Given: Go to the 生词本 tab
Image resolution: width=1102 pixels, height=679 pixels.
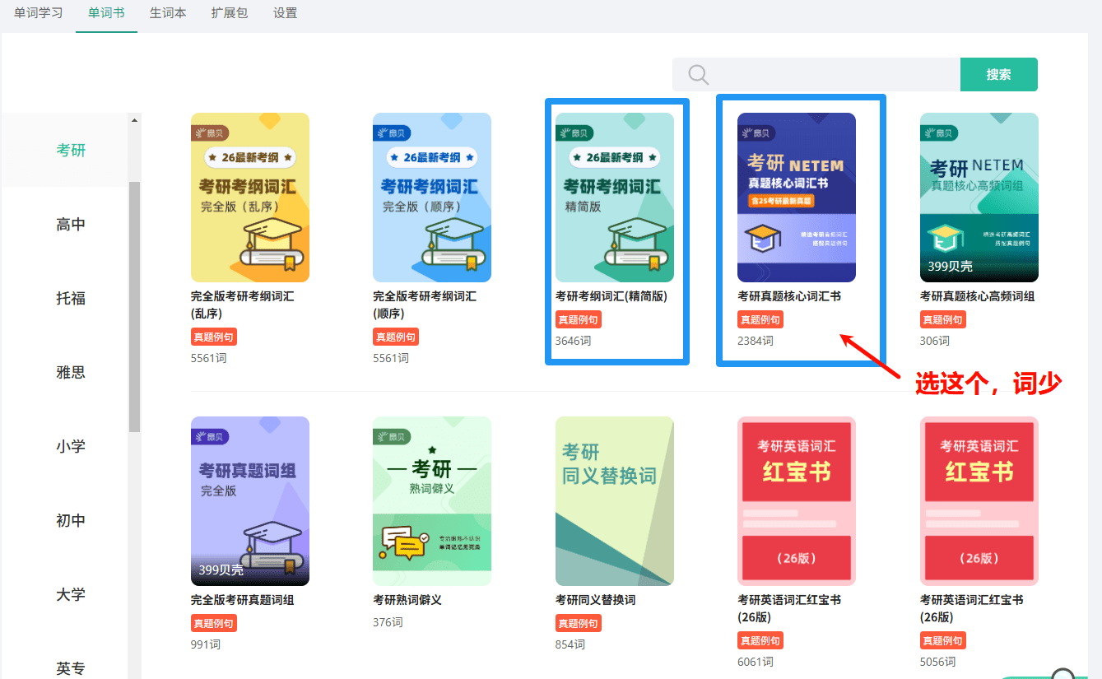Looking at the screenshot, I should [x=168, y=13].
